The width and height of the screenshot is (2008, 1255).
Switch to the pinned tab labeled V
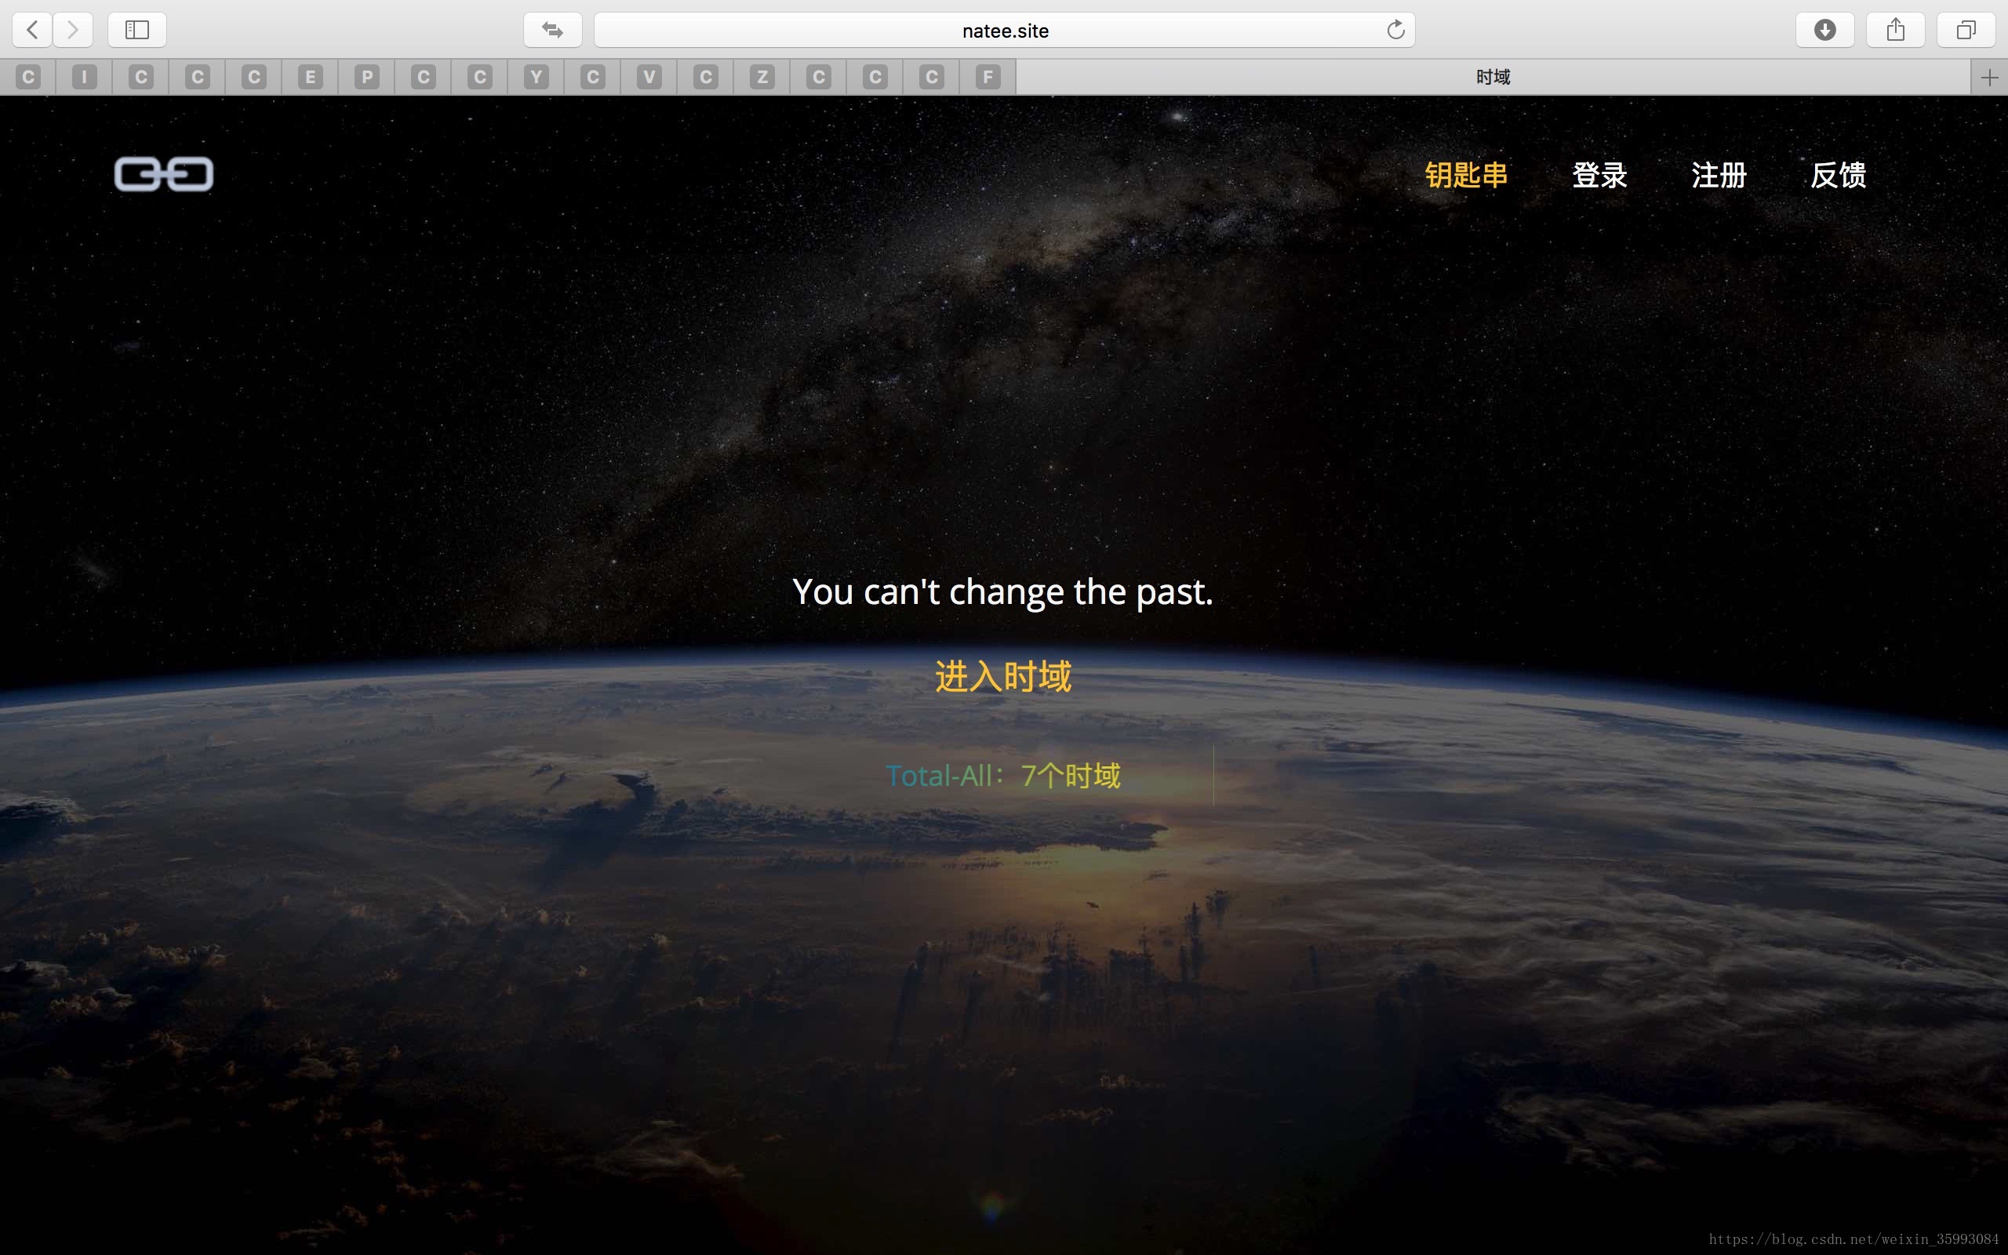pos(649,77)
